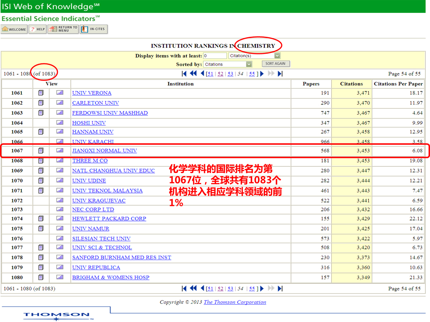The width and height of the screenshot is (430, 322).
Task: Go to first page using top pagination icon
Action: coord(184,74)
